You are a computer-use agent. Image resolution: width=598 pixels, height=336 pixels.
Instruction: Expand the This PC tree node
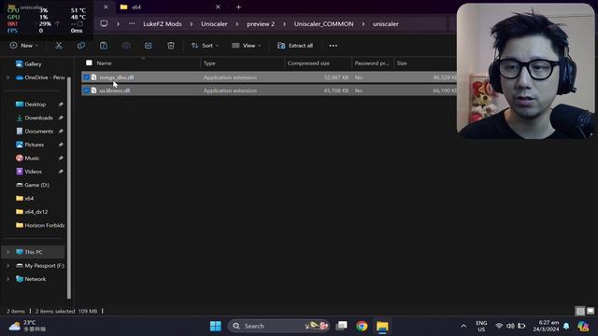click(7, 252)
